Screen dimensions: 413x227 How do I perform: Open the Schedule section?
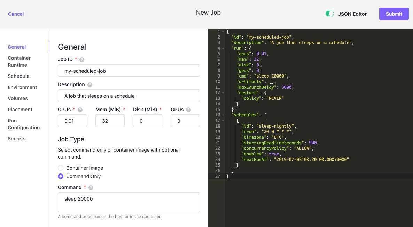click(18, 76)
